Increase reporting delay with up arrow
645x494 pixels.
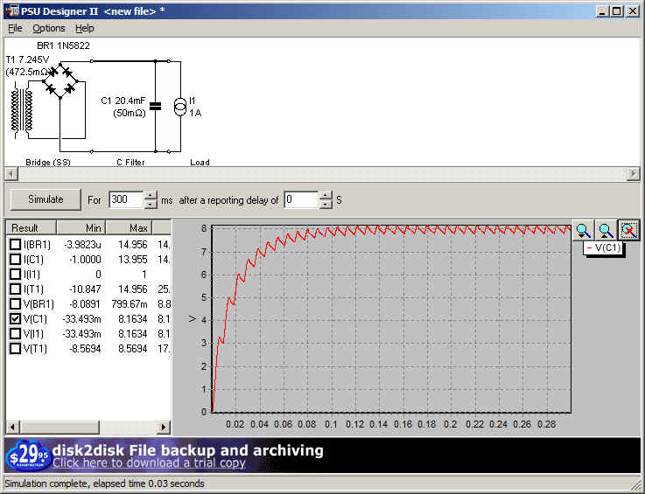(x=326, y=195)
